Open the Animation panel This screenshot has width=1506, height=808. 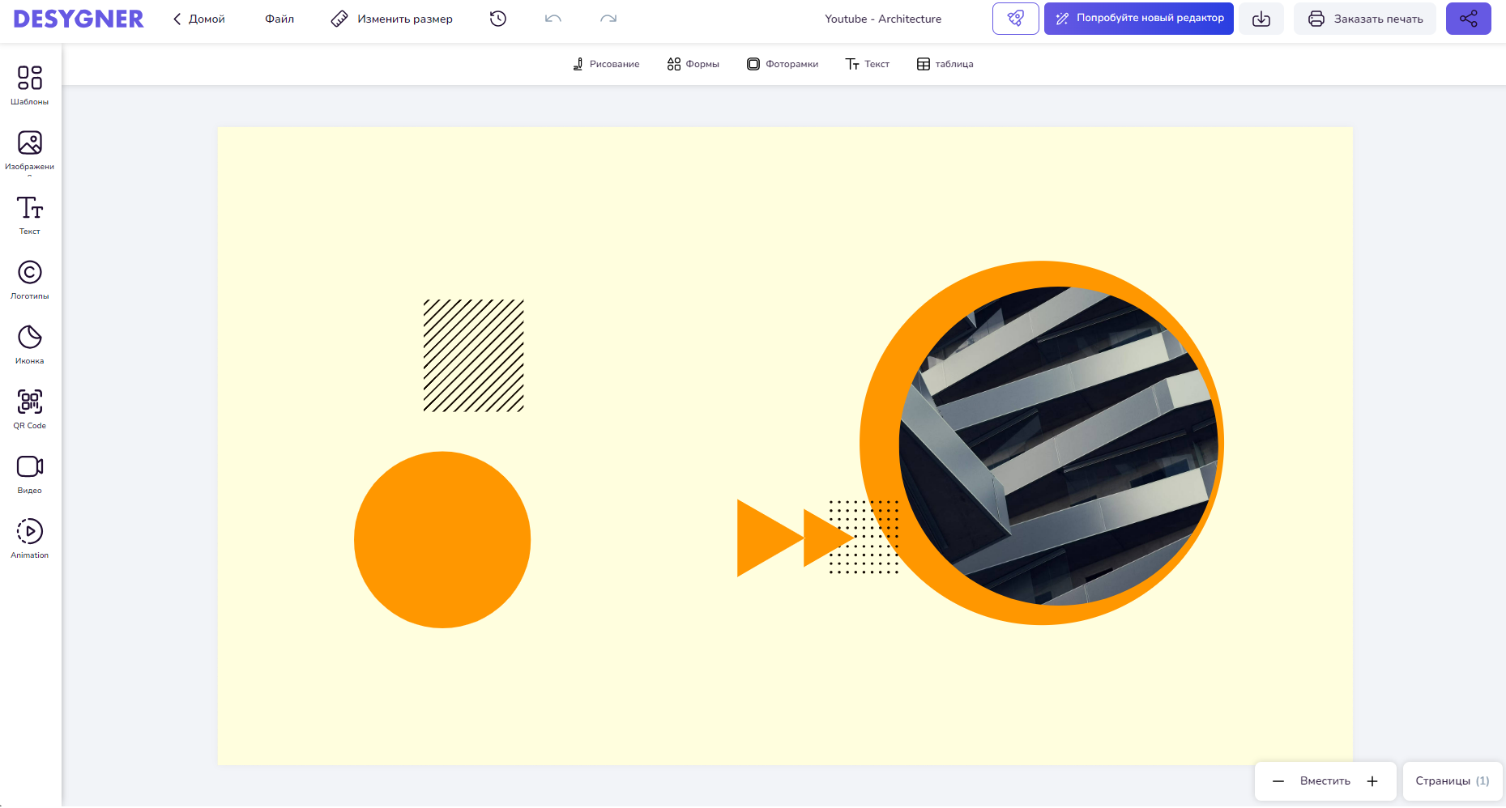(x=30, y=539)
